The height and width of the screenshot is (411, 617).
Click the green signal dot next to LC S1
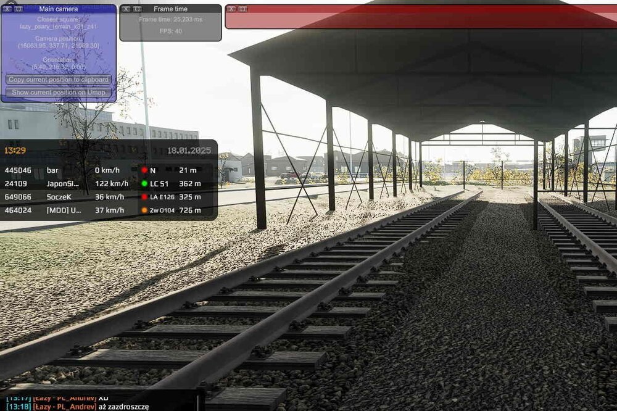(x=144, y=183)
